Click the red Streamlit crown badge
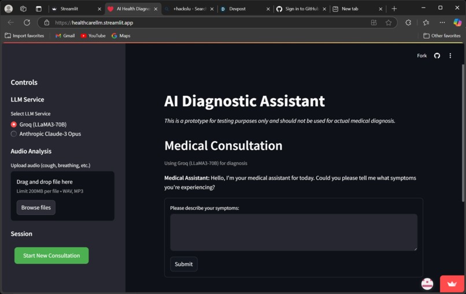The height and width of the screenshot is (294, 466). point(452,284)
